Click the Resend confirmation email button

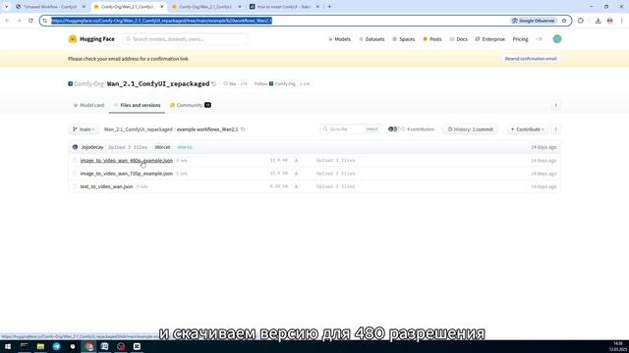coord(531,59)
